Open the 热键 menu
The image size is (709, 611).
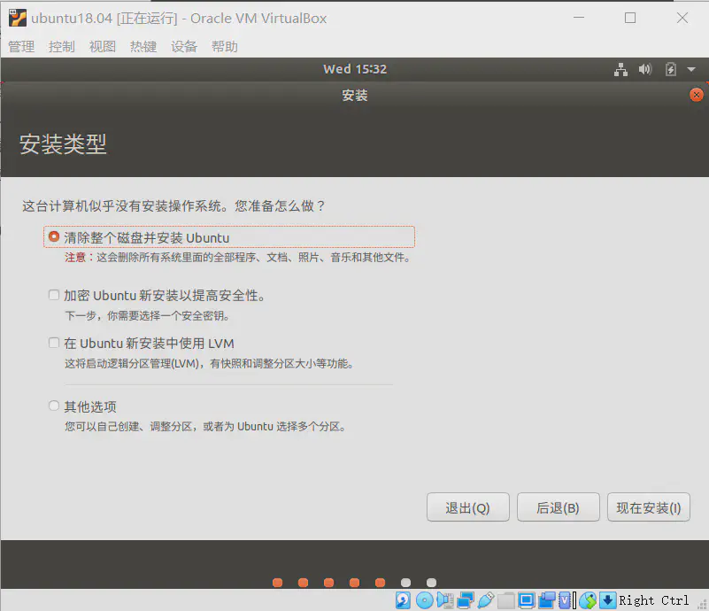[143, 46]
